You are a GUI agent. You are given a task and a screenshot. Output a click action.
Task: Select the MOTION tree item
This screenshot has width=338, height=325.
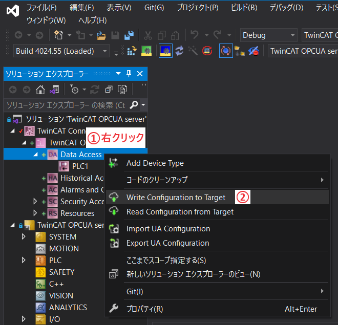[64, 249]
